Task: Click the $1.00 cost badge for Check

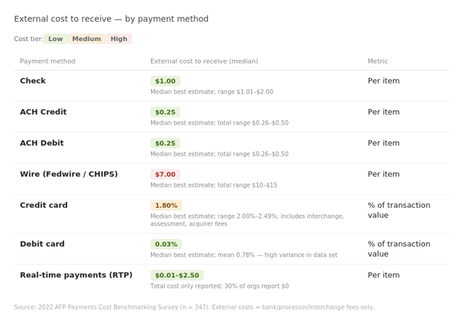Action: (165, 81)
